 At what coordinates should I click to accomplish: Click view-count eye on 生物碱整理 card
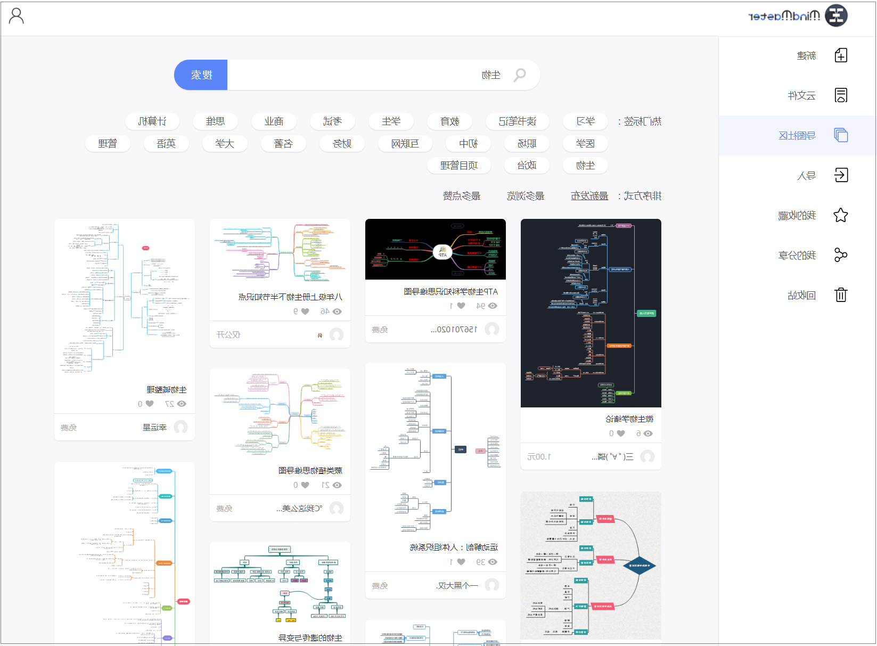click(182, 404)
